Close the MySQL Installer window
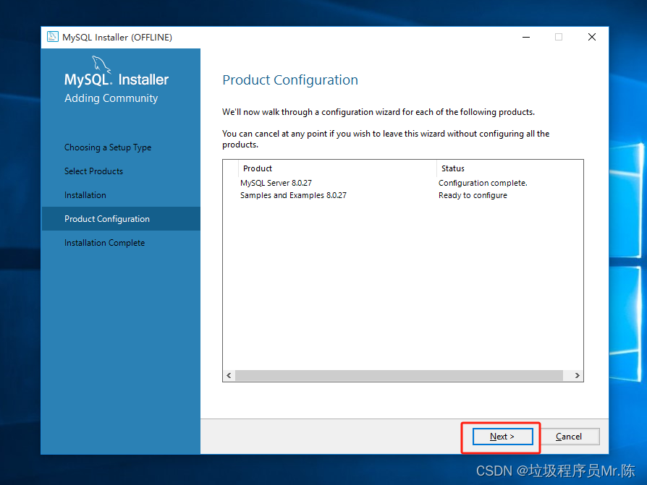Image resolution: width=647 pixels, height=485 pixels. click(x=592, y=37)
